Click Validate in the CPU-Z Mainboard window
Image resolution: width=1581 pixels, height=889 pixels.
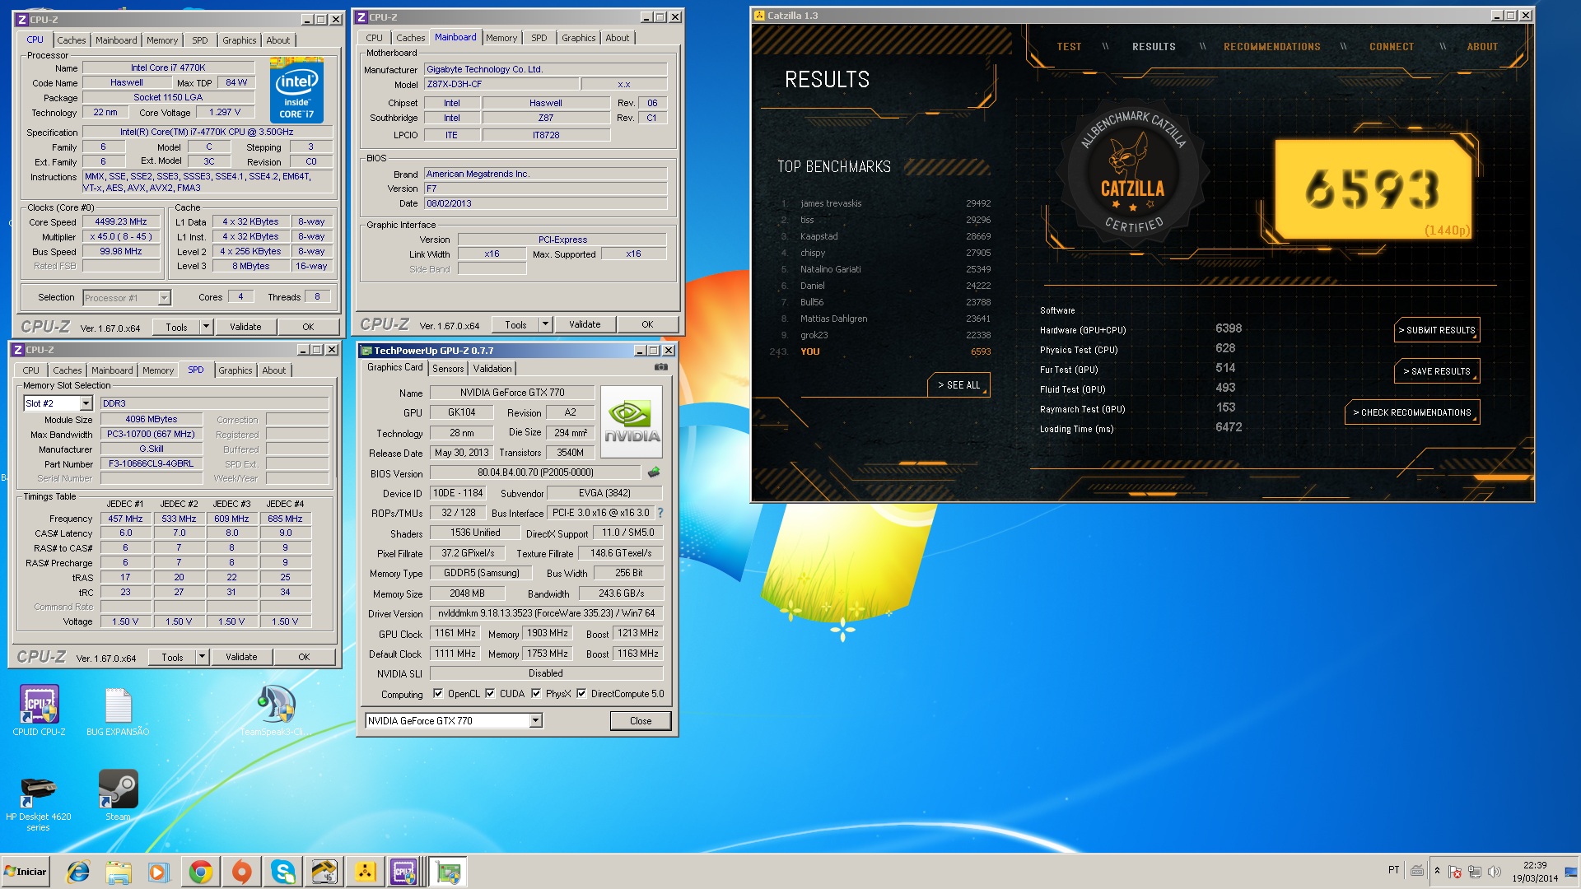tap(585, 324)
